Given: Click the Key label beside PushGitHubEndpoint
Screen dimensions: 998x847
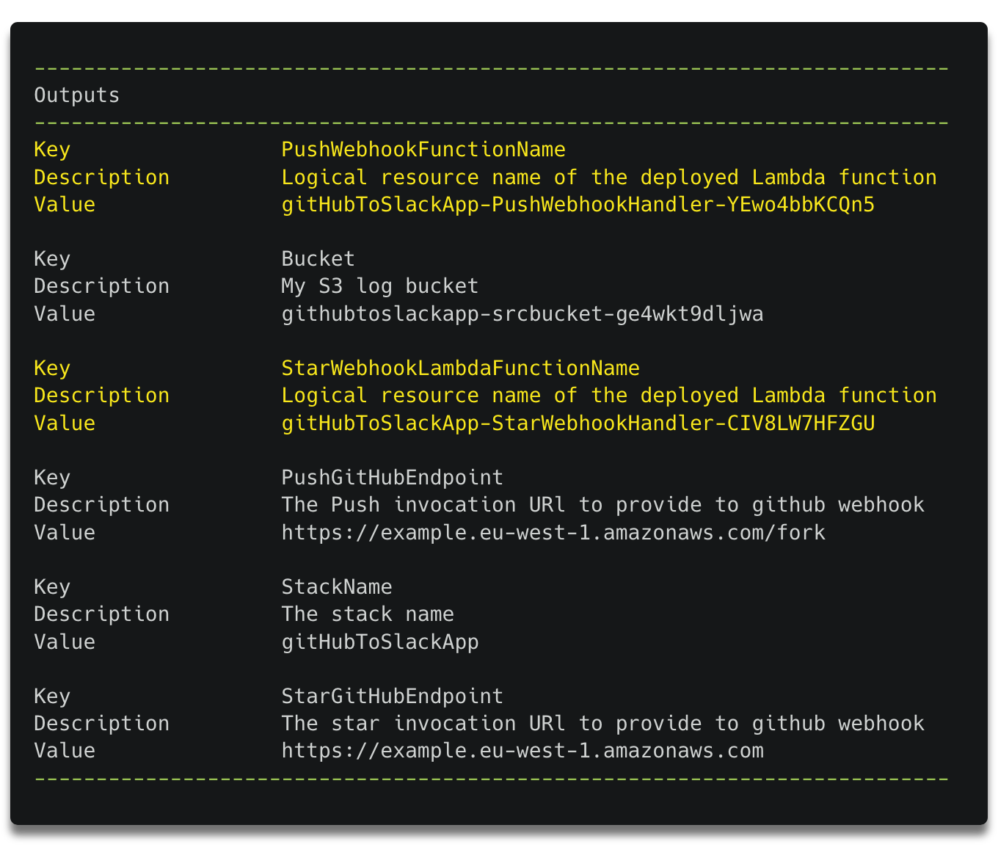Looking at the screenshot, I should pos(52,478).
